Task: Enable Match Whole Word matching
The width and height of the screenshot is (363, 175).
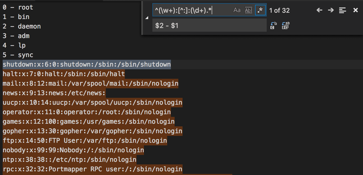Action: 248,10
